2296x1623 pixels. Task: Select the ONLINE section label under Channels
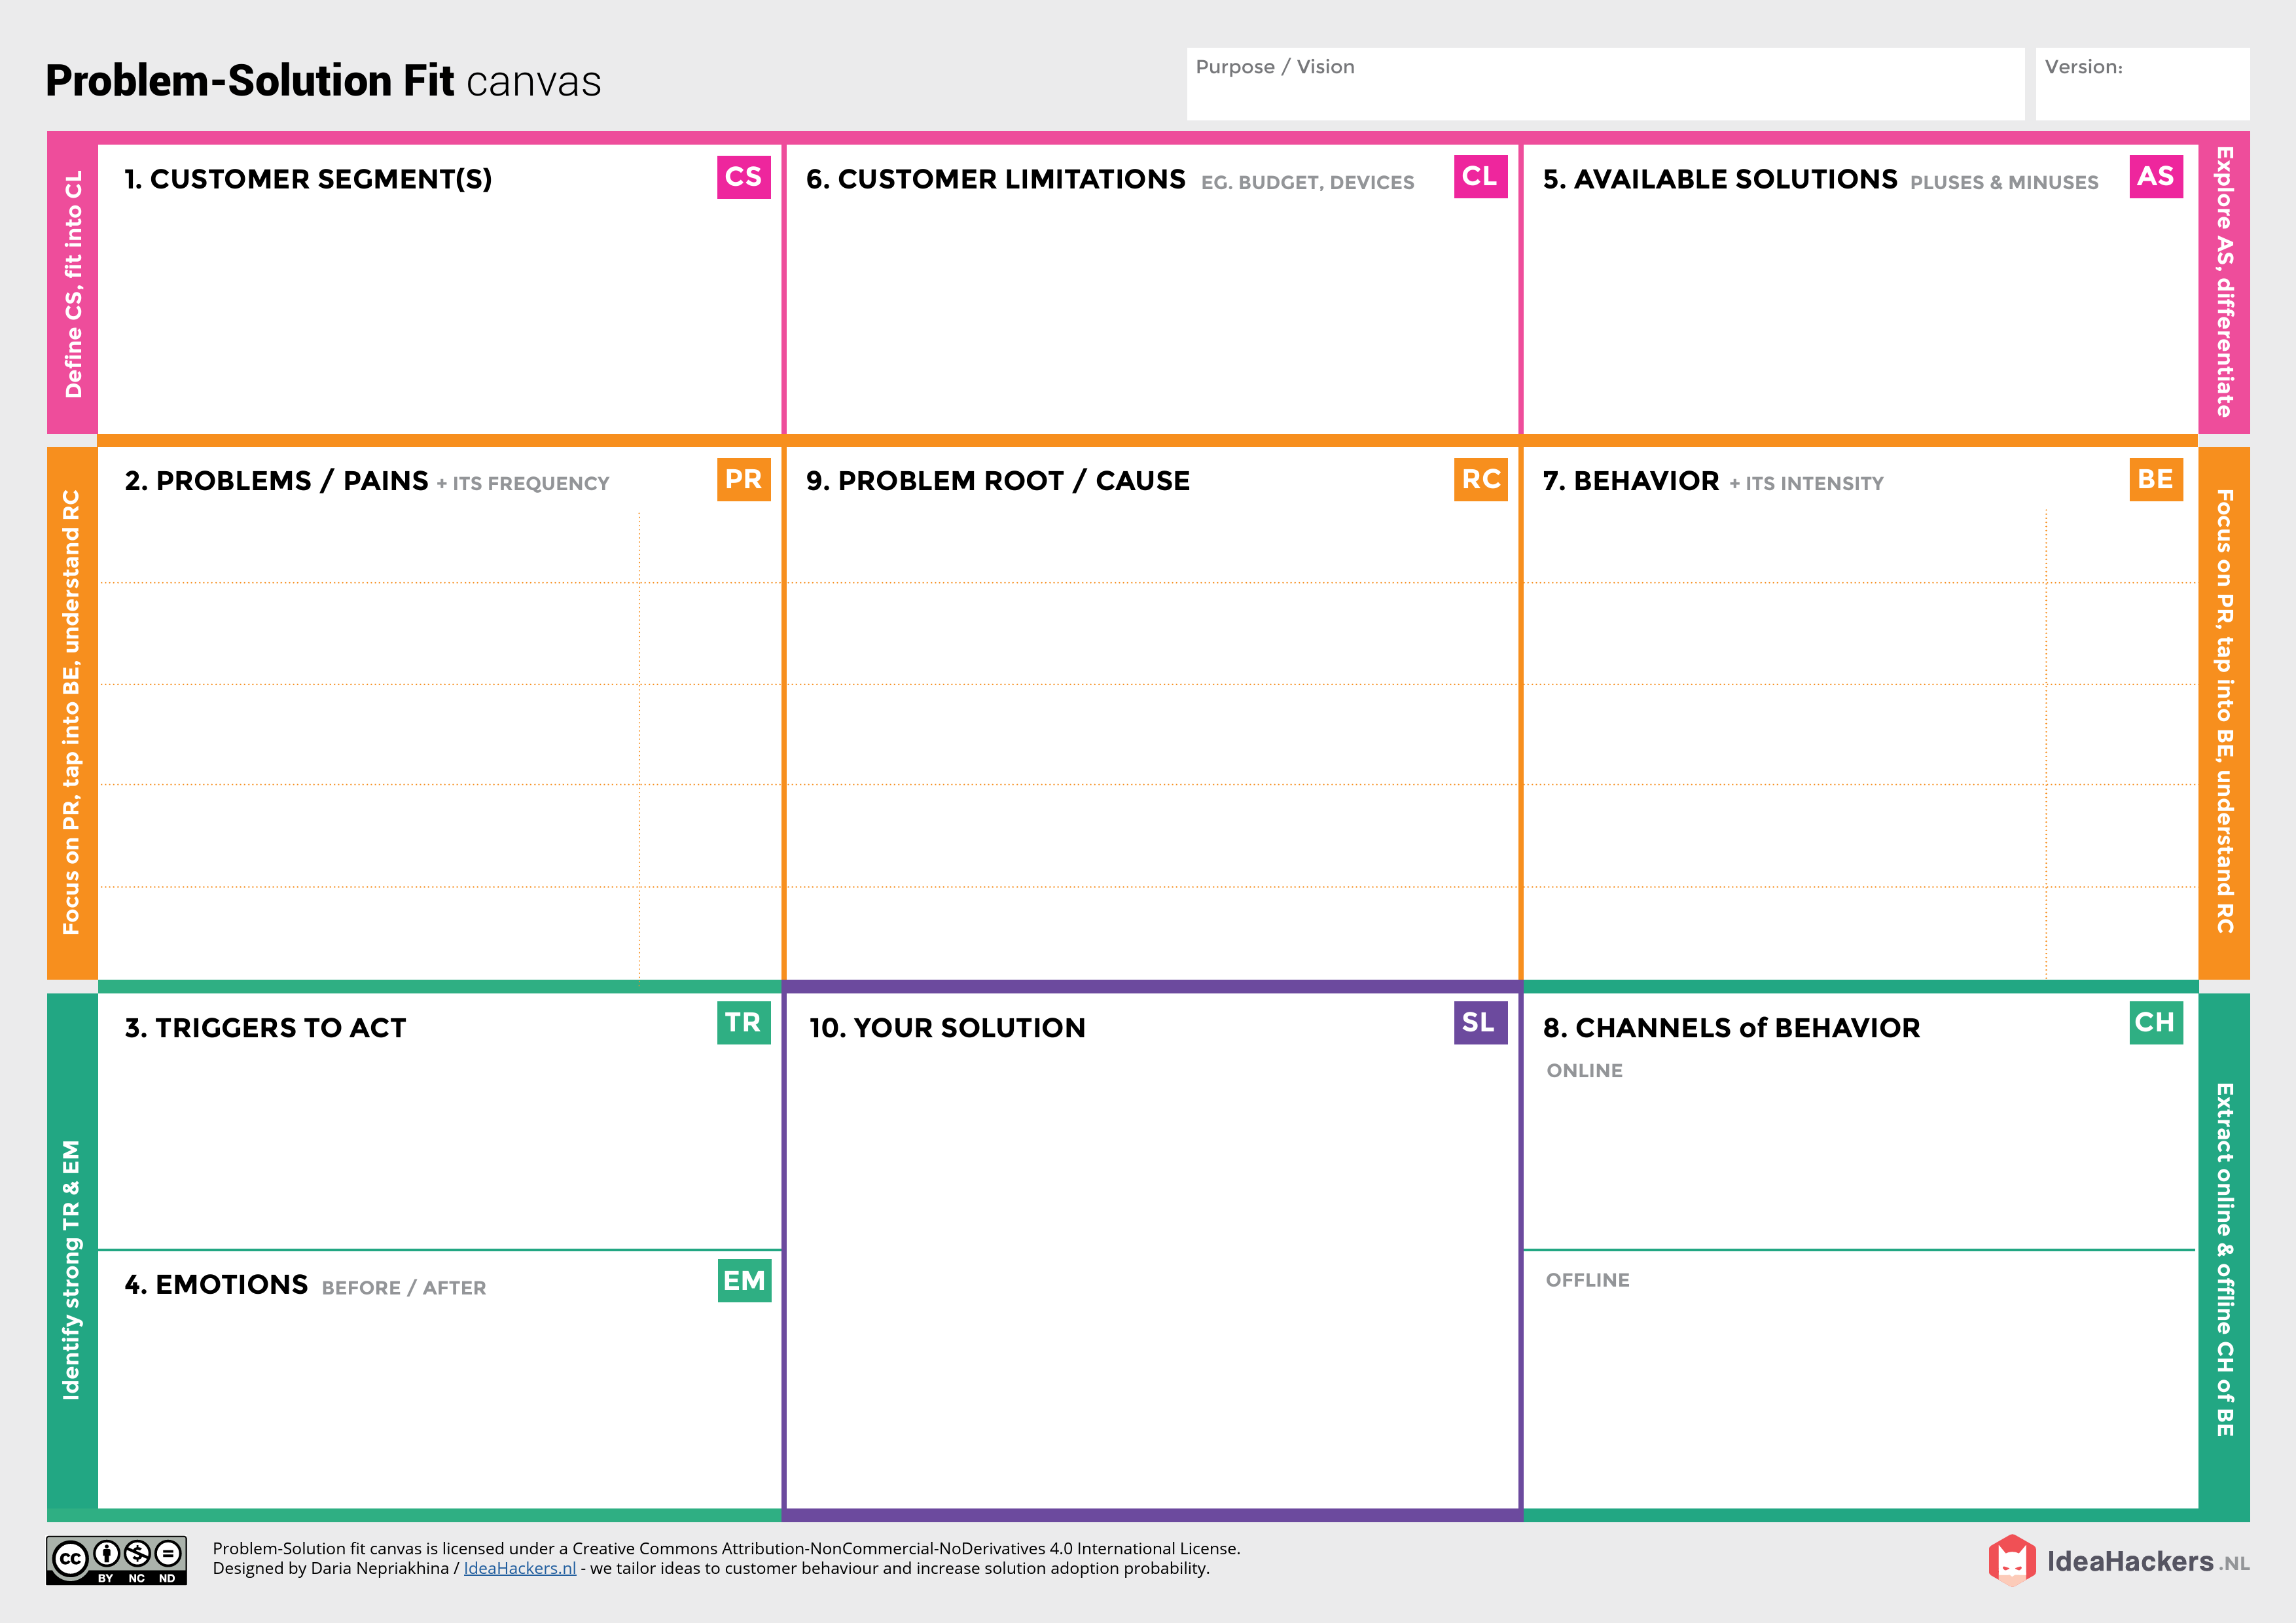(x=1585, y=1070)
